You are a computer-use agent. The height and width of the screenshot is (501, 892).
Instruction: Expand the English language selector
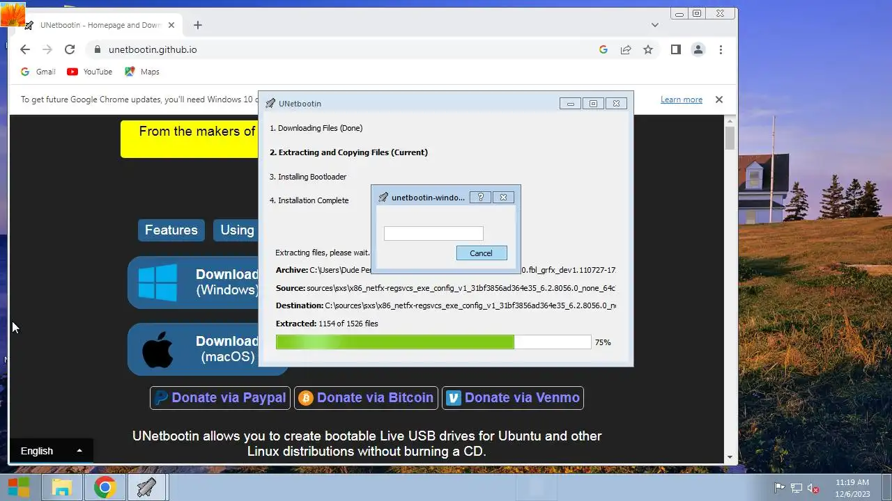51,451
